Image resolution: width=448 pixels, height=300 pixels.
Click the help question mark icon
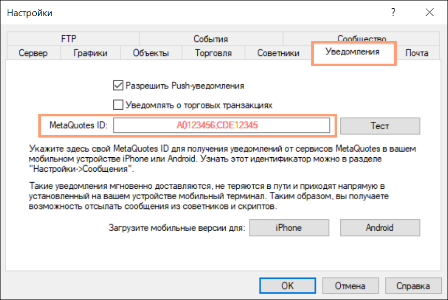pyautogui.click(x=394, y=12)
